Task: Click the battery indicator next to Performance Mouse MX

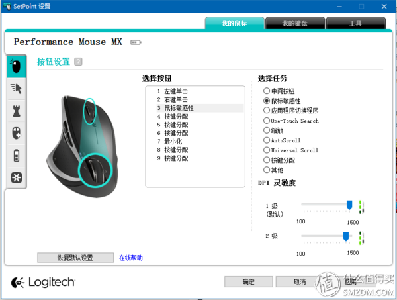Action: 136,42
